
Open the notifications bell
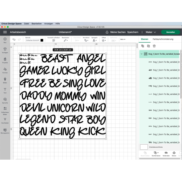107,32
